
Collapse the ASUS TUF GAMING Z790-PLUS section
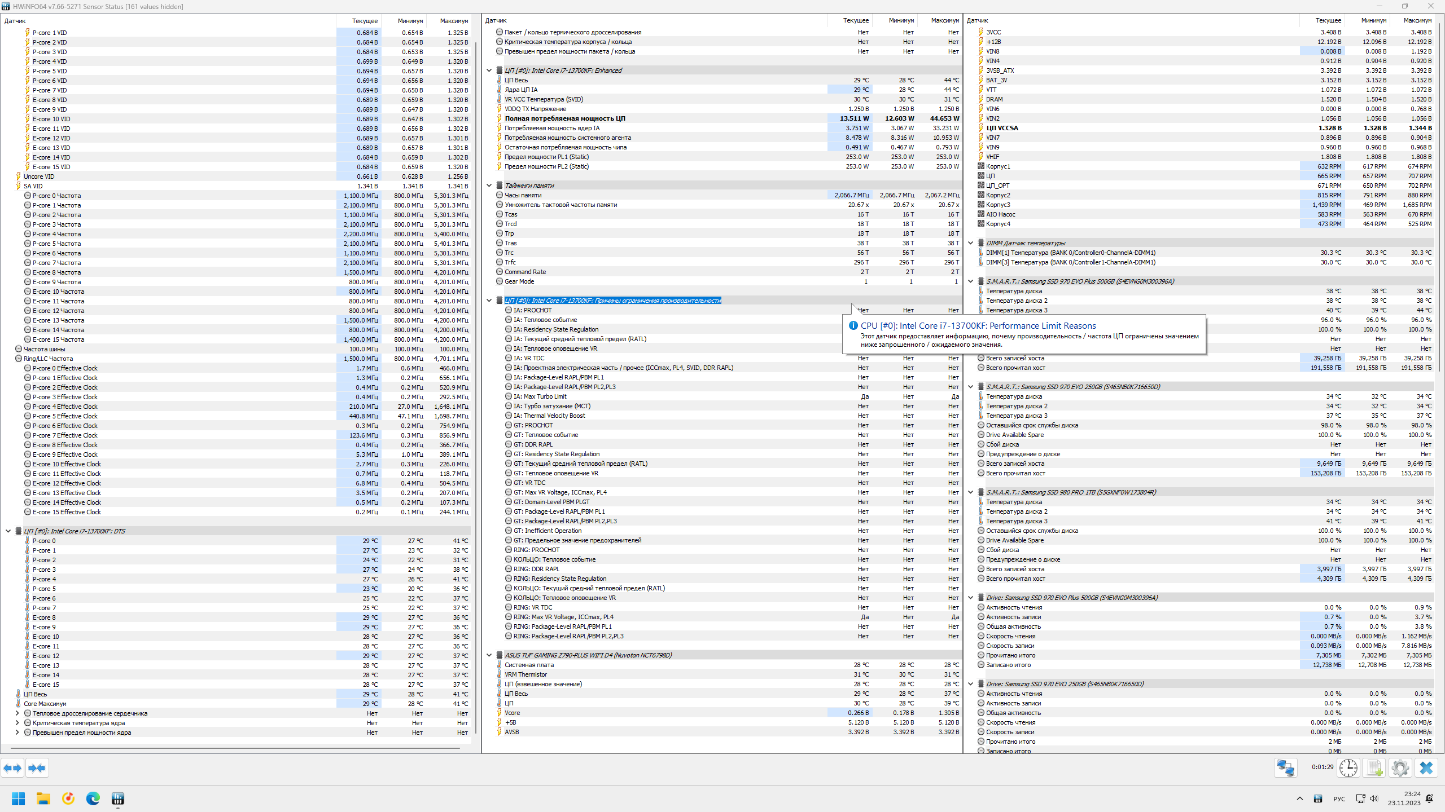(x=489, y=655)
